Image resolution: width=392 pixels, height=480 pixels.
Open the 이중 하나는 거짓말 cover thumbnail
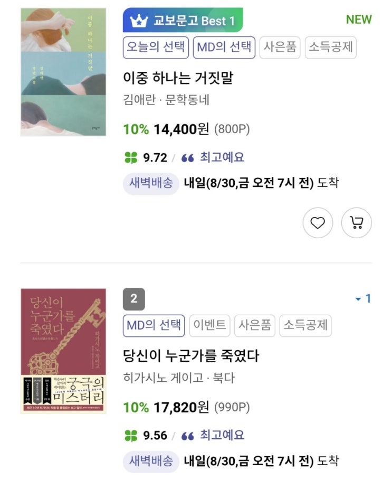point(63,72)
